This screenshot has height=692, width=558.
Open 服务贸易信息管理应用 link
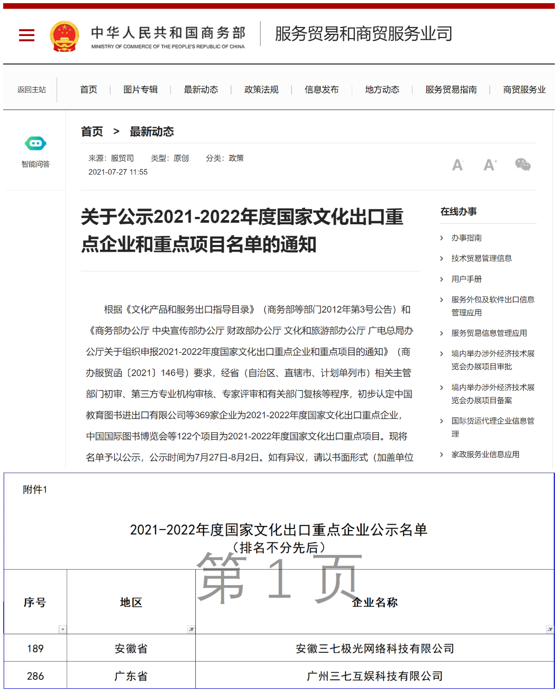[x=489, y=333]
